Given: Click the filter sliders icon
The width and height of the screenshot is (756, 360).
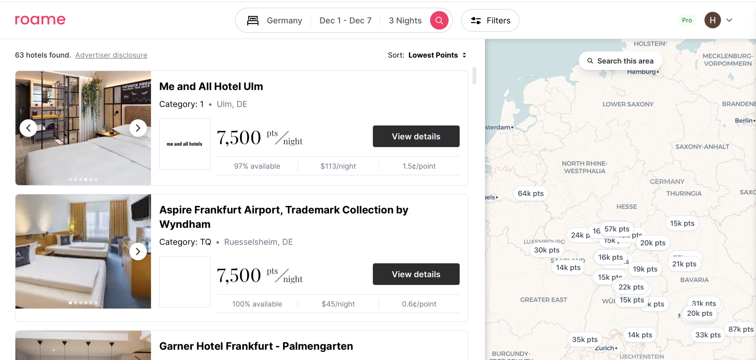Looking at the screenshot, I should 476,20.
